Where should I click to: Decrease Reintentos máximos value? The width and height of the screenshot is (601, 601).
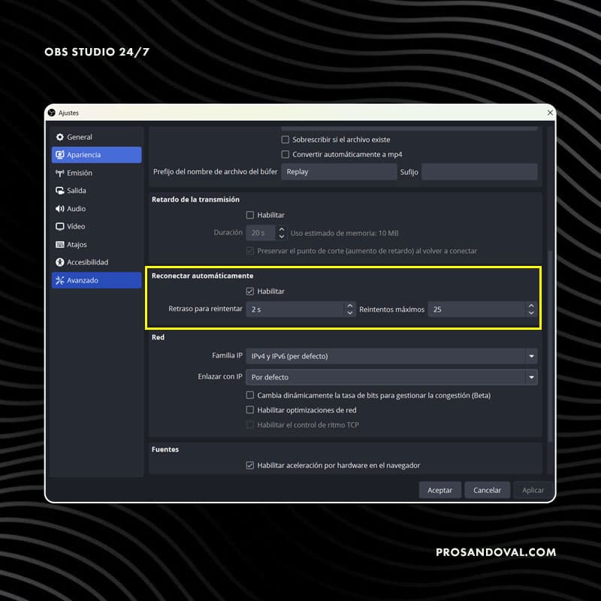click(531, 313)
